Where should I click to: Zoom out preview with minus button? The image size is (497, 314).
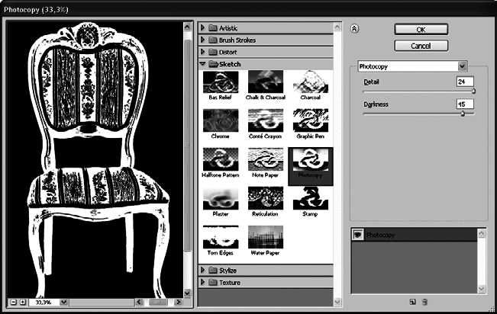pyautogui.click(x=13, y=303)
